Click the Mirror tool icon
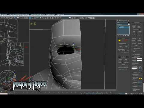The image size is (144, 108). tap(72, 18)
